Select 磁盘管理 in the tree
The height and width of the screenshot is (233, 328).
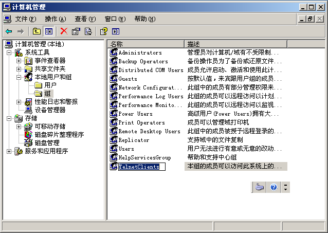47,143
